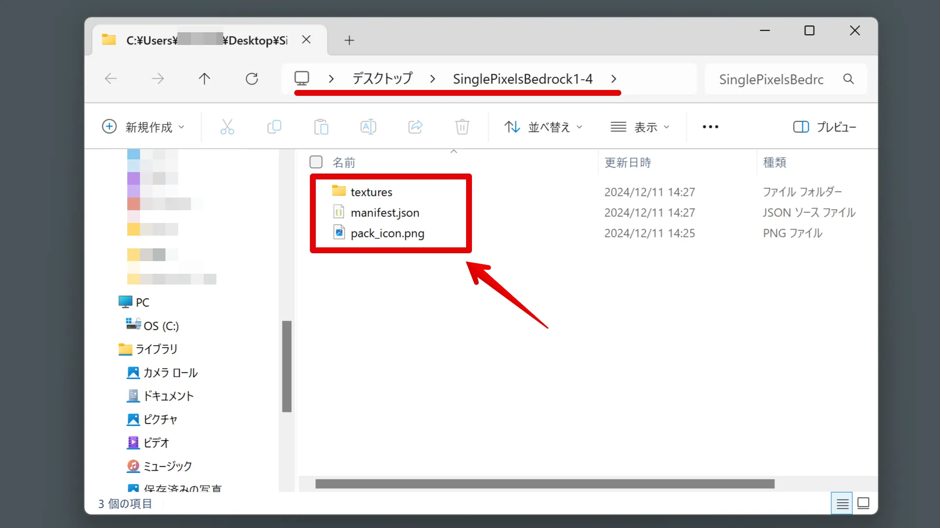940x528 pixels.
Task: Click the pack_icon.png file icon
Action: point(339,233)
